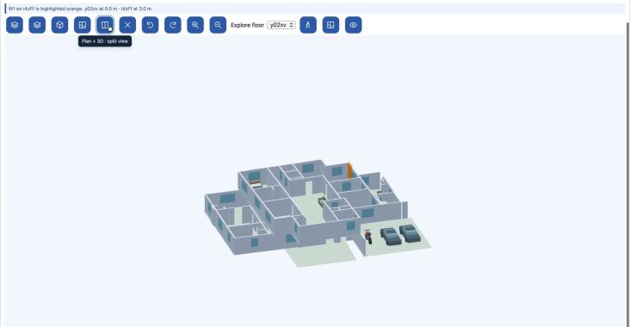Select the motorcycle in the garage area
The image size is (630, 327).
(367, 236)
